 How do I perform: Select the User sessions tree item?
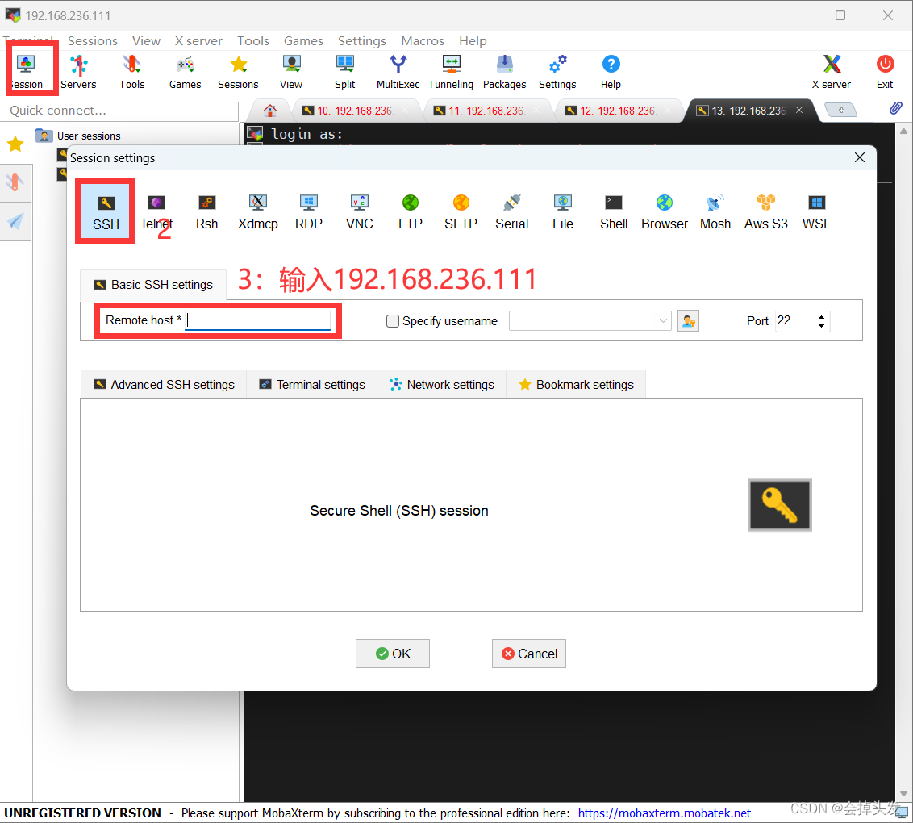click(78, 136)
